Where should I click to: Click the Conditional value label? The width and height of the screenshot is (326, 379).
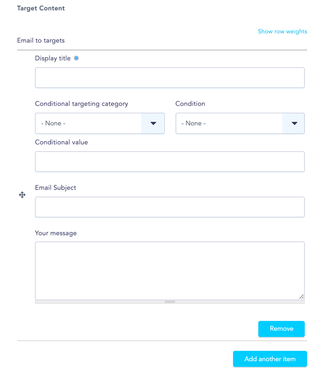(x=62, y=142)
